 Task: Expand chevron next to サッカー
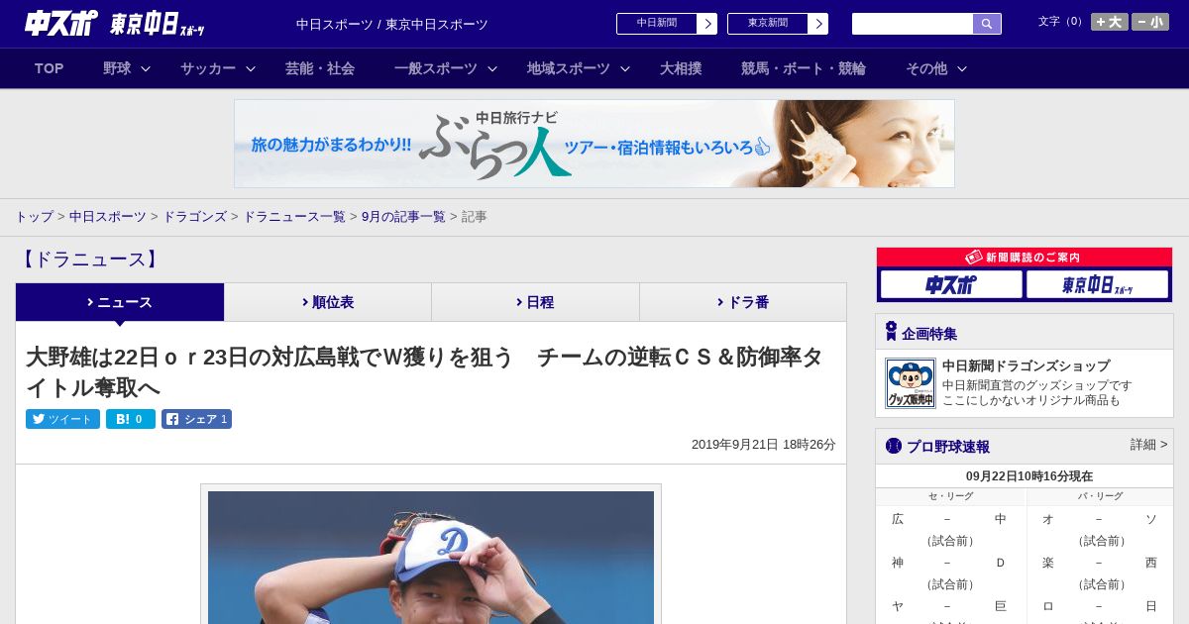pos(251,69)
